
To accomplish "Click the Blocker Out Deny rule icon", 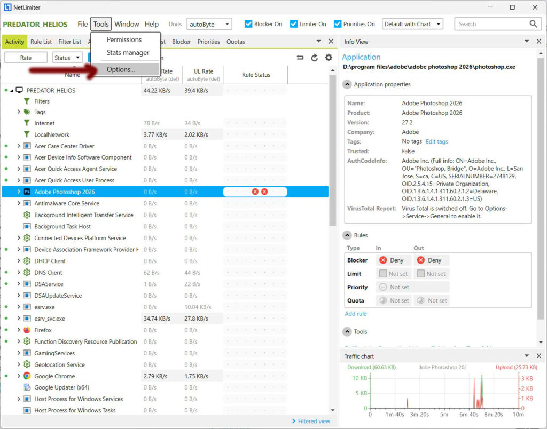I will 421,260.
